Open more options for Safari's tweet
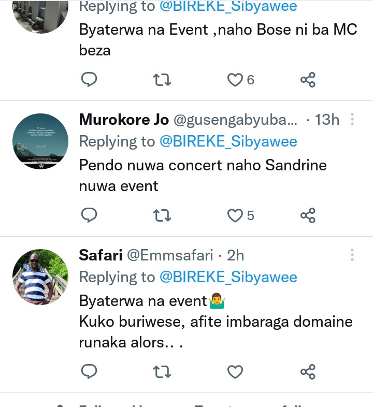Screen dimensions: 373x407 point(352,255)
